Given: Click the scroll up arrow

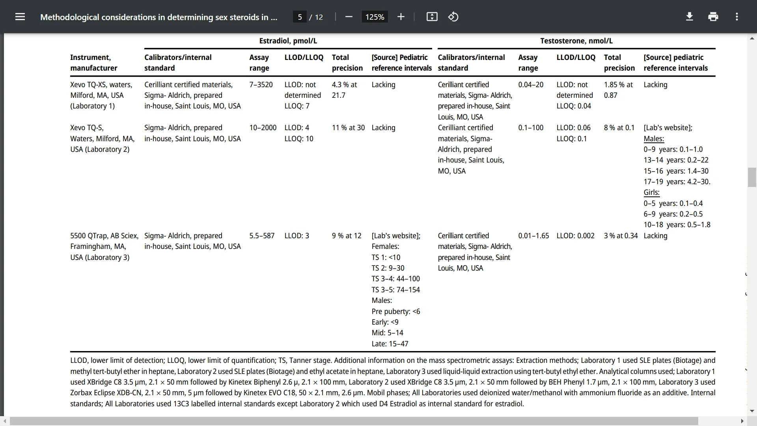Looking at the screenshot, I should point(752,38).
